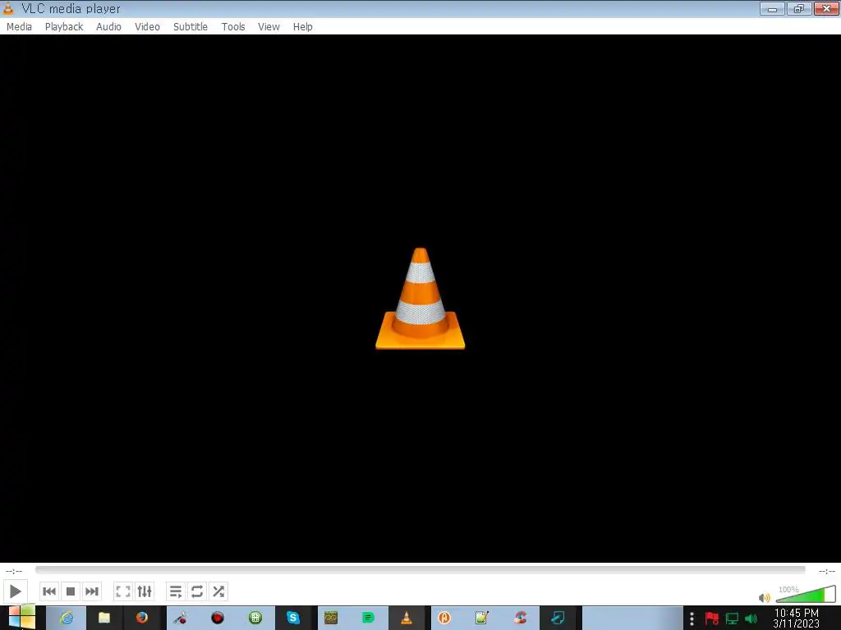Show extended settings equalizer sliders
841x630 pixels.
click(145, 591)
